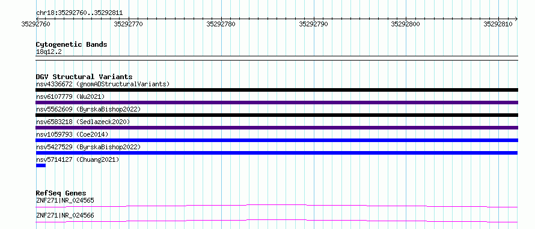
Task: Open variant nsv6107779 (Wu2021) label
Action: click(70, 97)
